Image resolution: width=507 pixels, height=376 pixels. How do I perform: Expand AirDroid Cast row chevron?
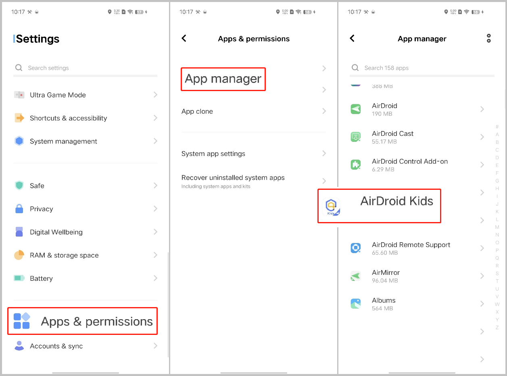482,137
